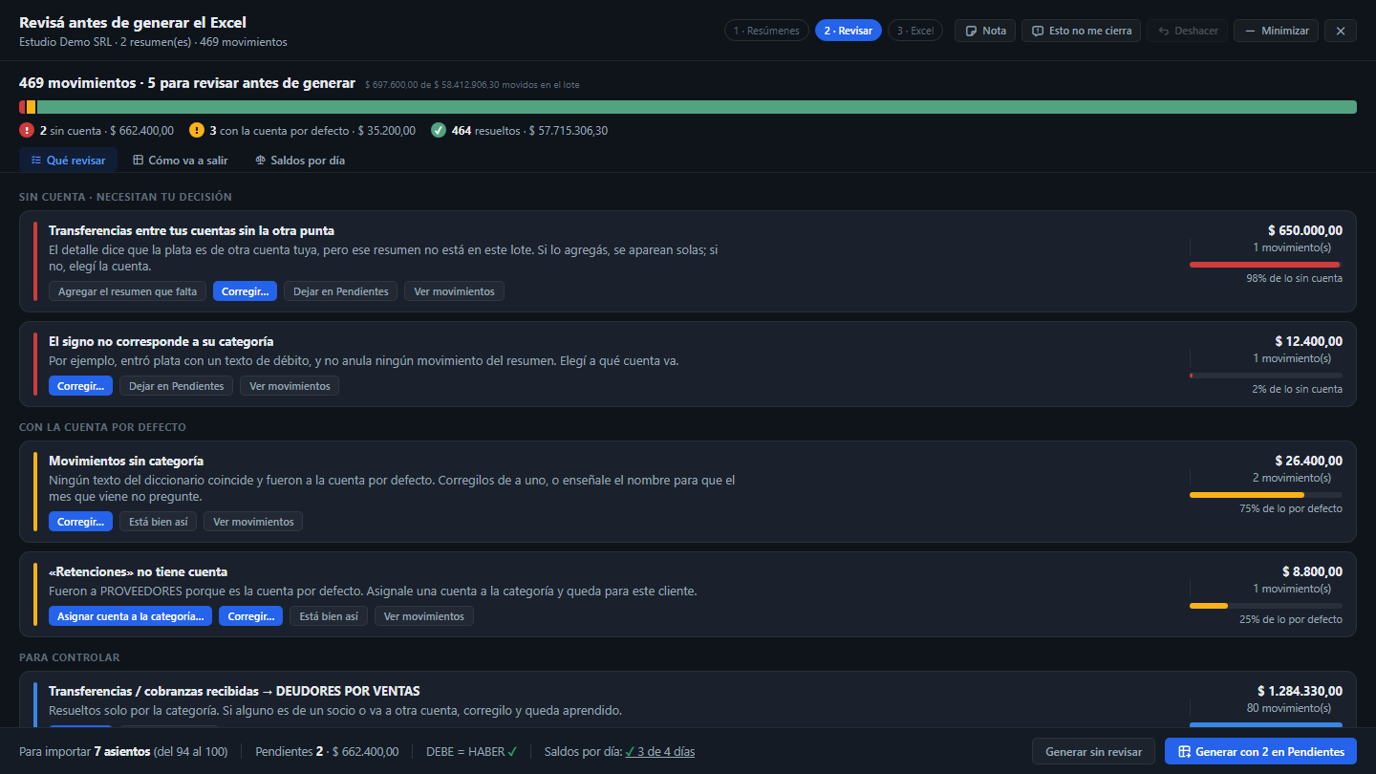Go back to step "1 · Resúmenes"
Viewport: 1376px width, 774px height.
(x=766, y=31)
